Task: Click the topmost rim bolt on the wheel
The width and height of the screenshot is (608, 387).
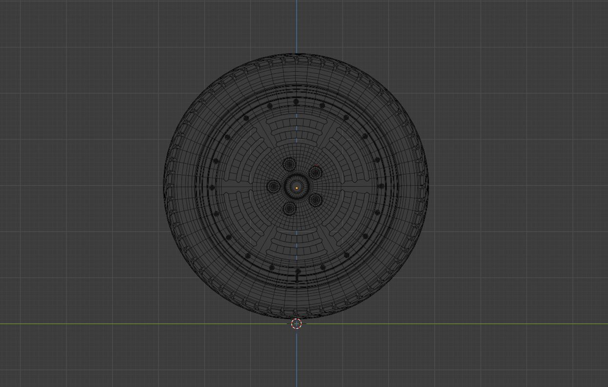Action: [x=296, y=102]
